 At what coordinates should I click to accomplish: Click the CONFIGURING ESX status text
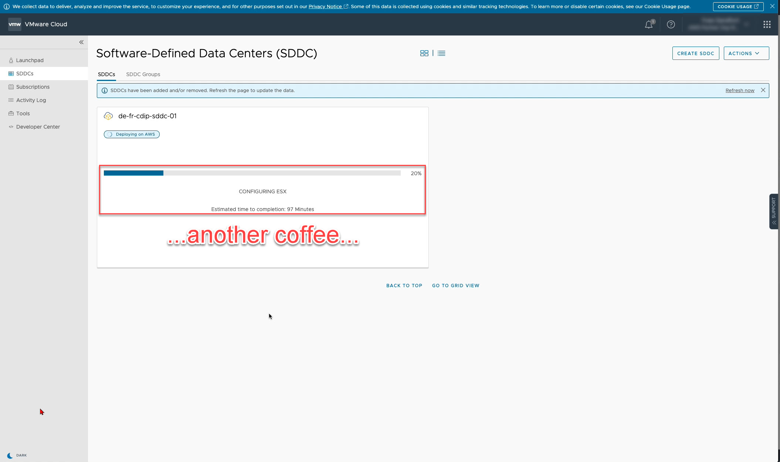[x=262, y=191]
